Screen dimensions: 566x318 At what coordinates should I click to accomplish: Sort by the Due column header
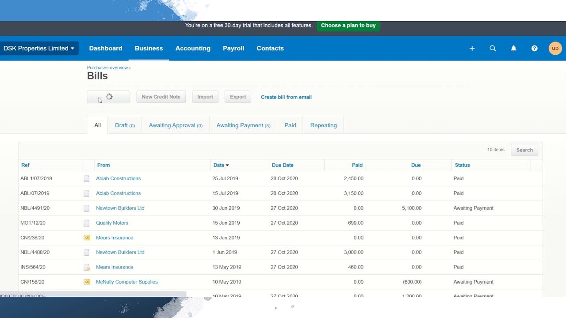tap(416, 165)
